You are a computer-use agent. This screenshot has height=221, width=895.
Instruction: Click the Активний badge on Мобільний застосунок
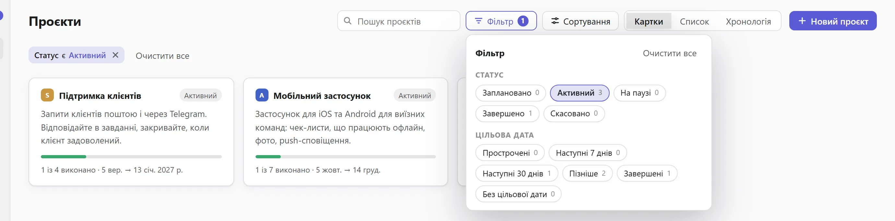(414, 96)
